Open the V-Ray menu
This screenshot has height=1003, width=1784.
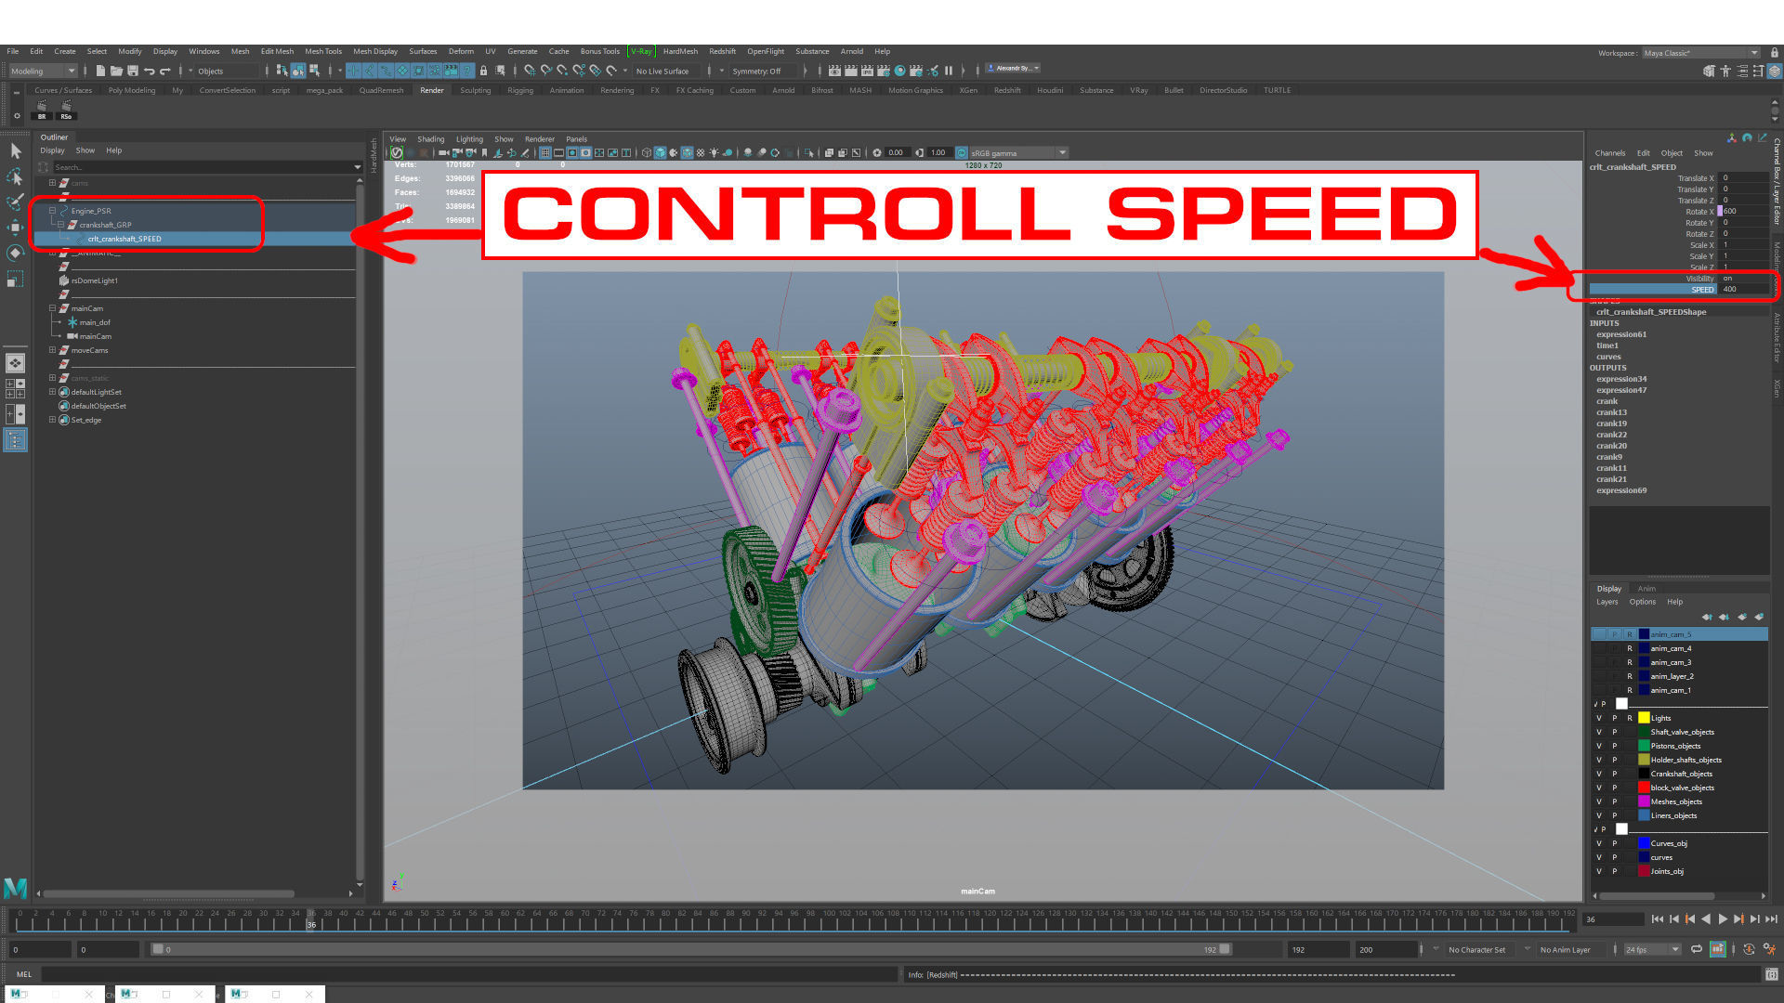tap(641, 52)
